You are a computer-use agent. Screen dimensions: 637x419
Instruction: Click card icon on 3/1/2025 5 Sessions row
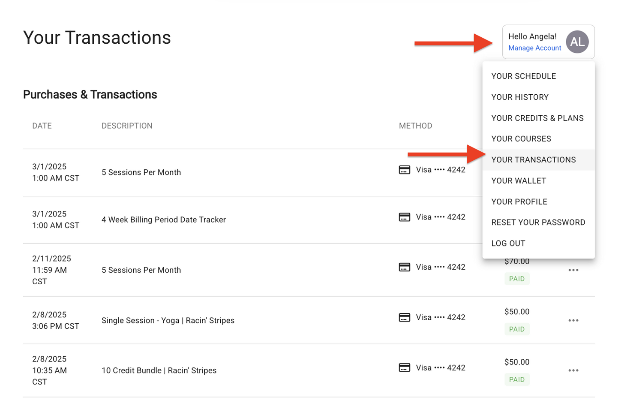point(404,170)
